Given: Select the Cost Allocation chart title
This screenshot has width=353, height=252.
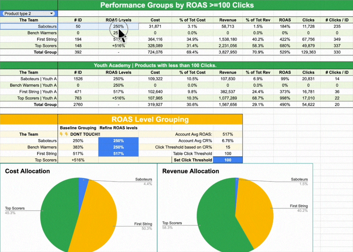Looking at the screenshot, I should 27,171.
